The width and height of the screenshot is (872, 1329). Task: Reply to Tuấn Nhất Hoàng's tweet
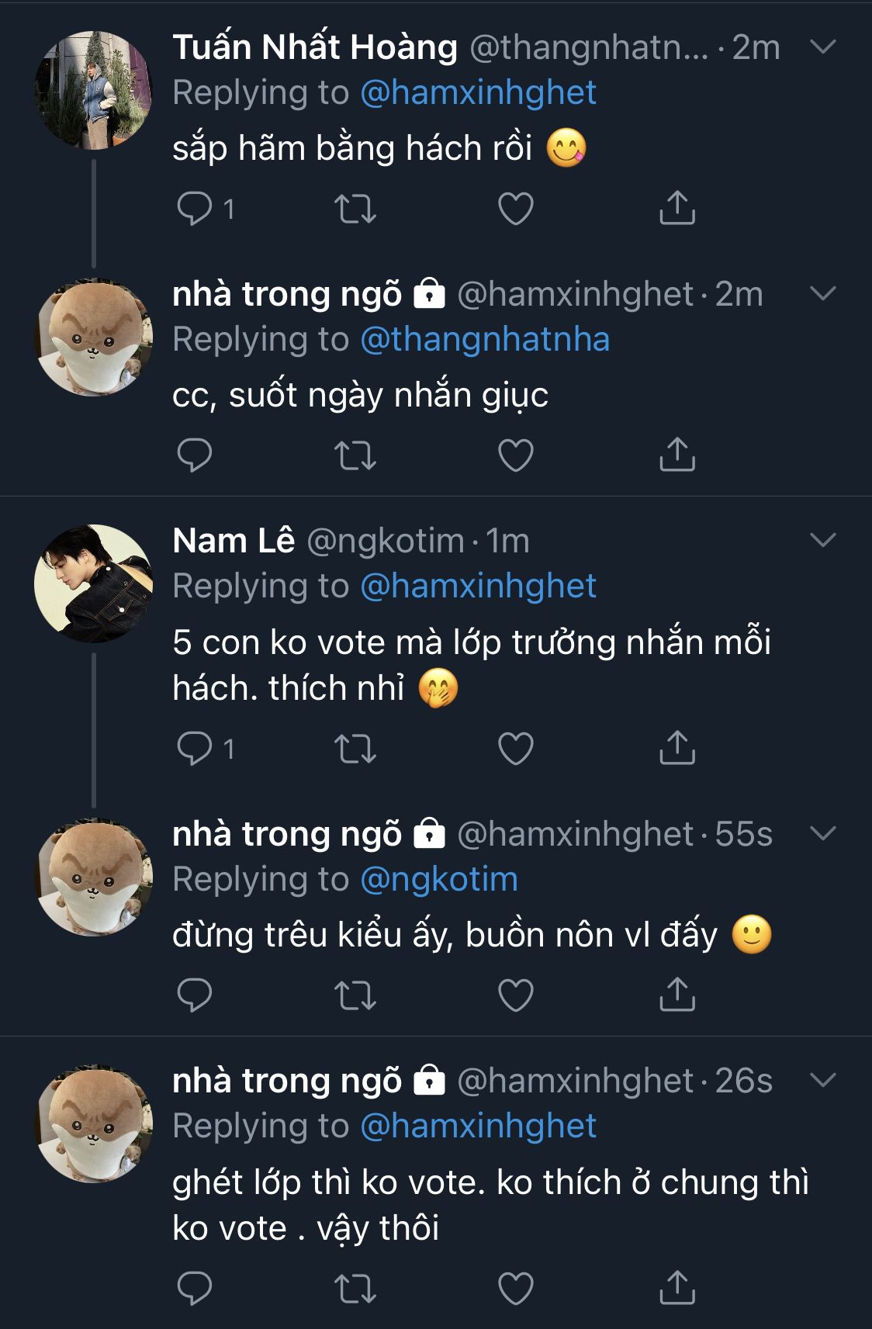pyautogui.click(x=194, y=208)
